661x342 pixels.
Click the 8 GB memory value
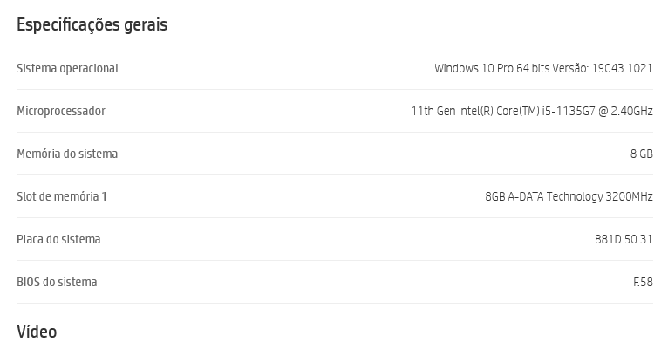click(x=642, y=154)
